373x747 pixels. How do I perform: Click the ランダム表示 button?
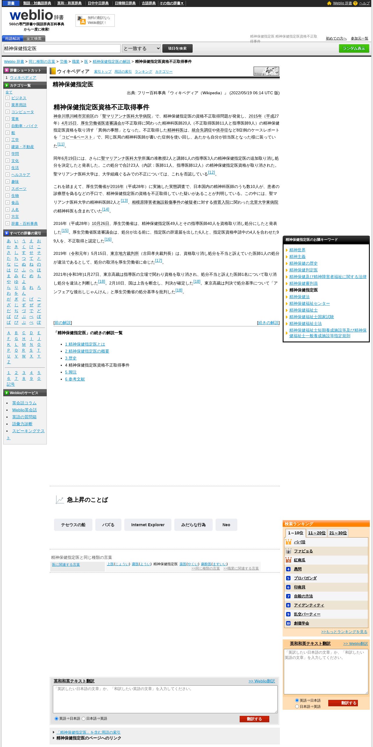(x=354, y=48)
